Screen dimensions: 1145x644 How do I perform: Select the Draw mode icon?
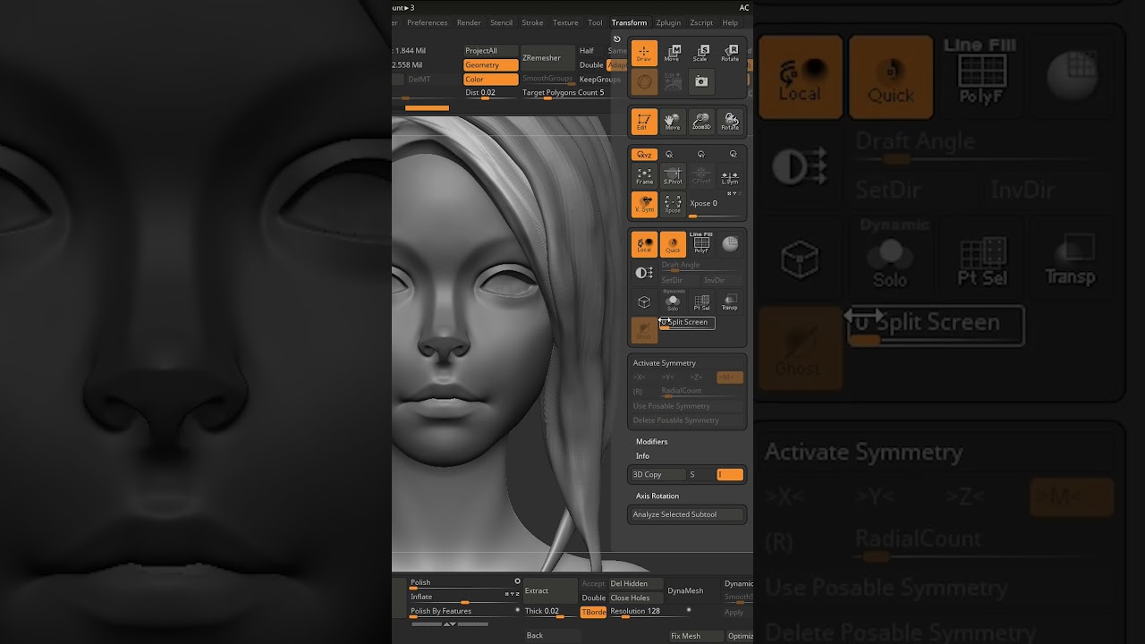tap(644, 54)
